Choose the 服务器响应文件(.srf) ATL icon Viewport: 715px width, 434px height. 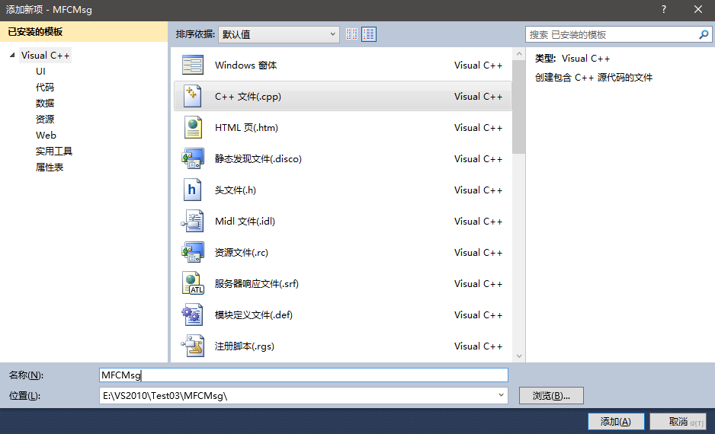tap(192, 283)
